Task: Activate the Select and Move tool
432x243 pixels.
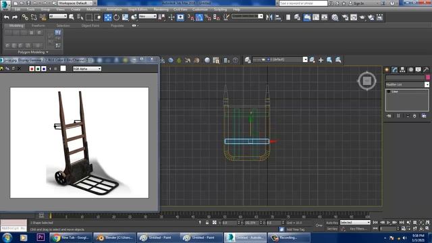Action: [x=108, y=18]
